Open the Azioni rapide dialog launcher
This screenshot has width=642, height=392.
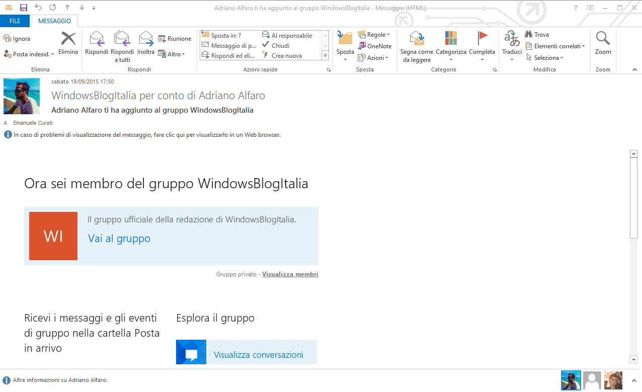[329, 70]
